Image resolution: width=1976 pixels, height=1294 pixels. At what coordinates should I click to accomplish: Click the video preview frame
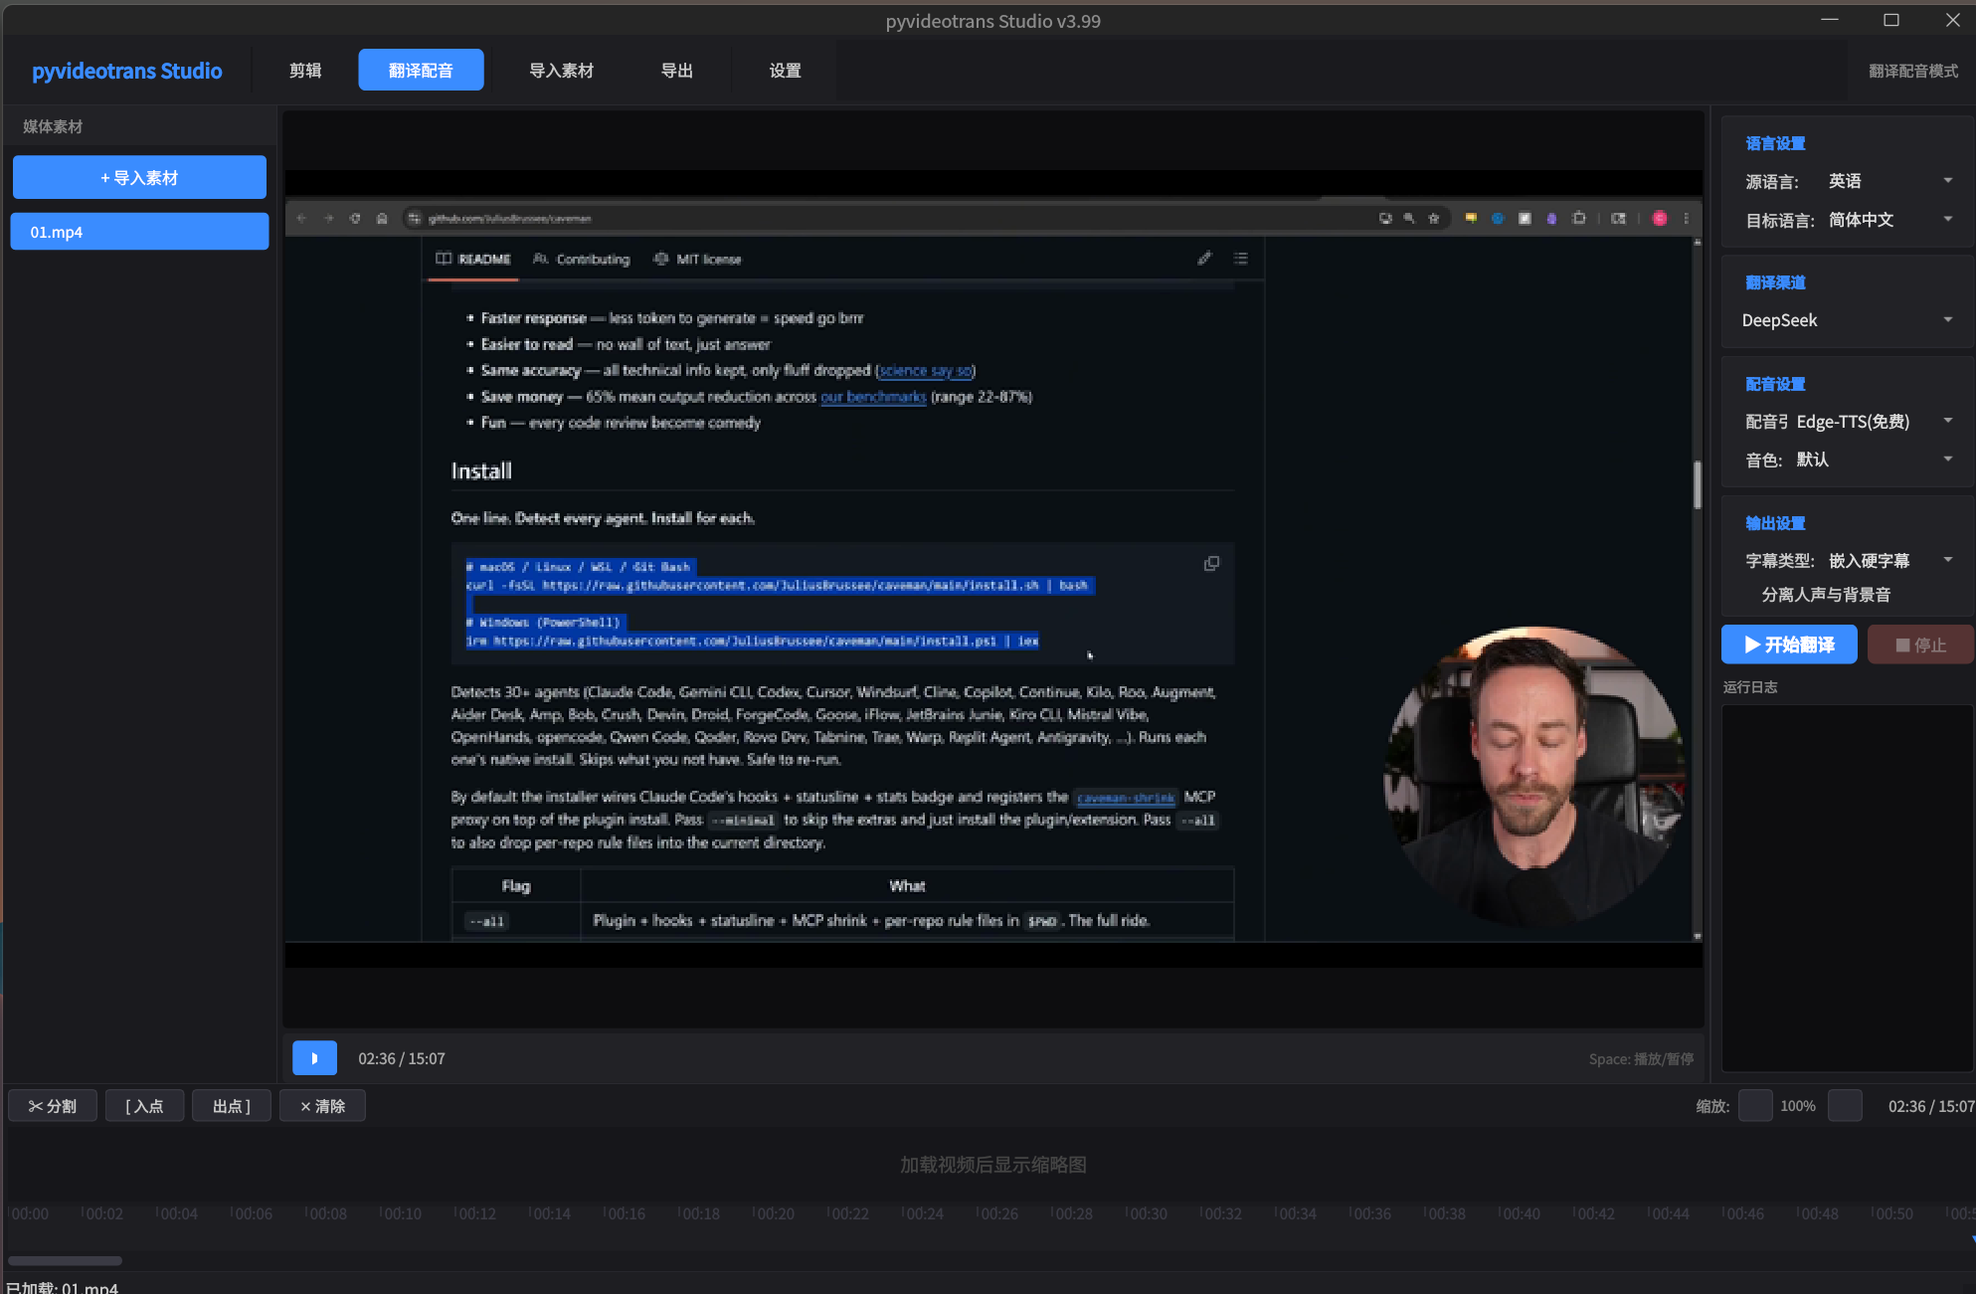tap(993, 569)
